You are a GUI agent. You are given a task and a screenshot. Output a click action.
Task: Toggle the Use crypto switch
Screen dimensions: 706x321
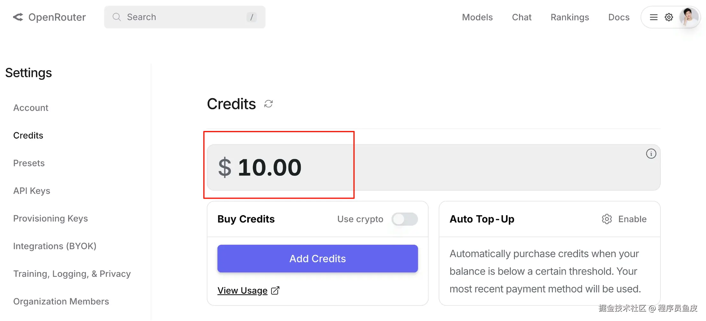[405, 219]
